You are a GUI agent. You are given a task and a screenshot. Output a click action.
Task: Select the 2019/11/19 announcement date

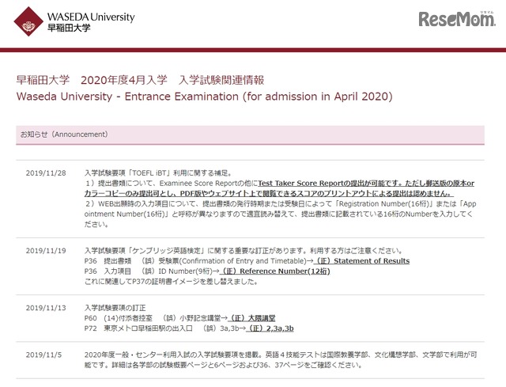pos(47,250)
